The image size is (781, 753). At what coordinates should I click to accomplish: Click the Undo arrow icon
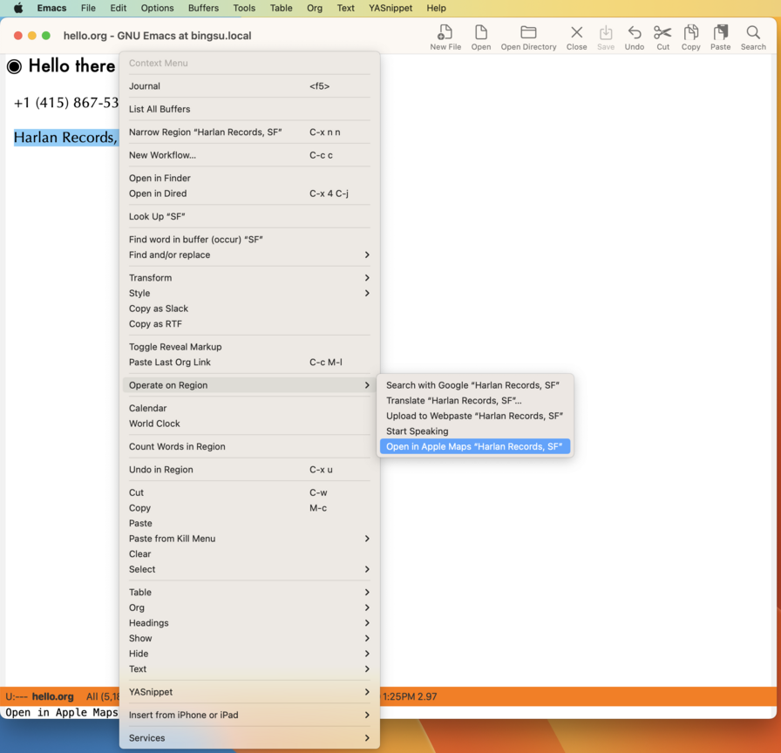point(634,33)
